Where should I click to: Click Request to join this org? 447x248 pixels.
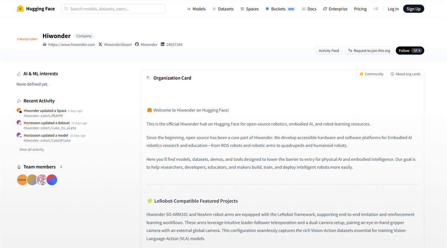369,50
